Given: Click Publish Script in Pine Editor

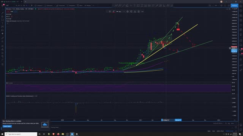Looking at the screenshot, I should tap(229, 131).
